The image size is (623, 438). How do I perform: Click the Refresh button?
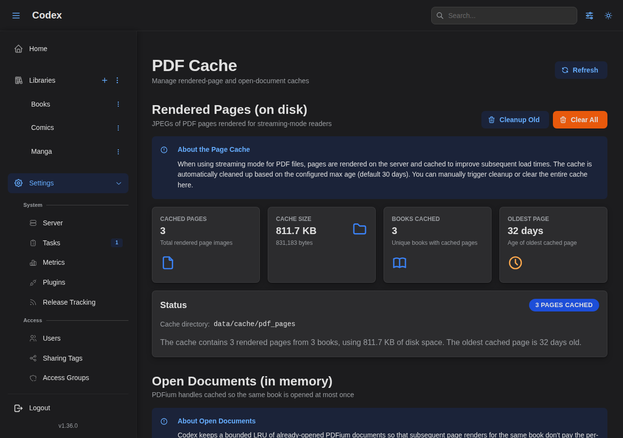(x=581, y=70)
